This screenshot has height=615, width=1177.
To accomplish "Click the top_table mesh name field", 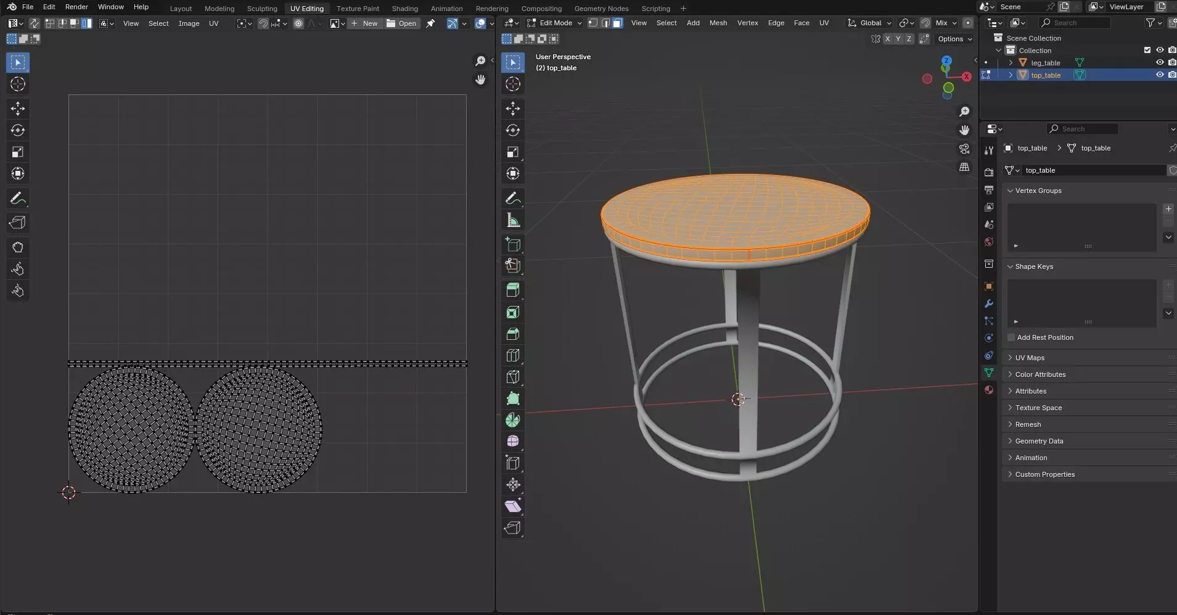I will pos(1094,170).
